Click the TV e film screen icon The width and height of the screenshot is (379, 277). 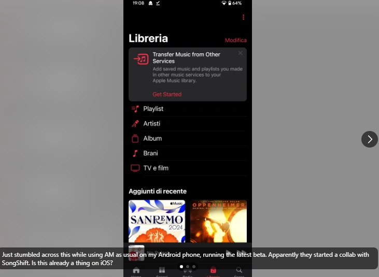pos(135,168)
